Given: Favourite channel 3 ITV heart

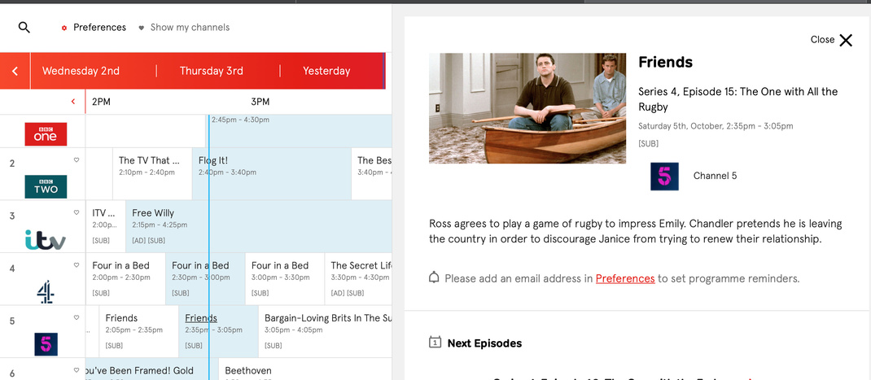Looking at the screenshot, I should pos(77,212).
